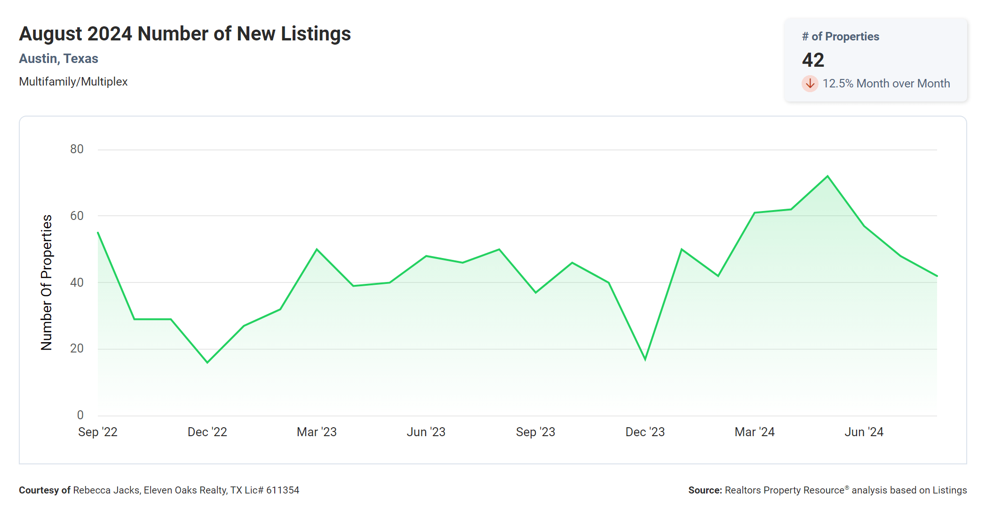Click the '# of Properties' card heading
Screen dimensions: 986x517
(840, 37)
